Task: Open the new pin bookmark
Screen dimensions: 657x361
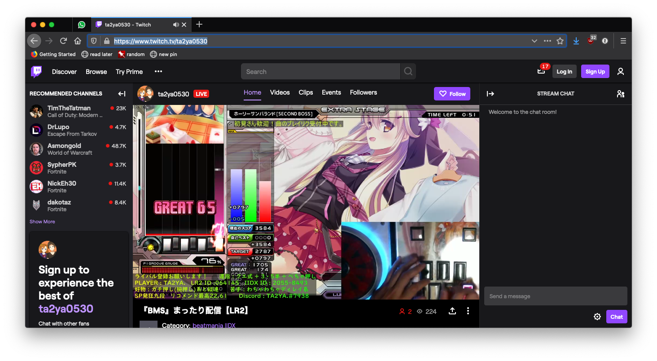Action: tap(164, 54)
